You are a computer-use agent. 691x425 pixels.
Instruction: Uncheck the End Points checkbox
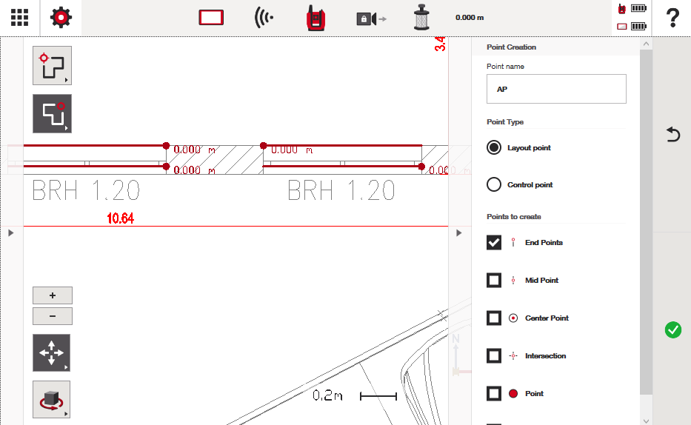[494, 242]
